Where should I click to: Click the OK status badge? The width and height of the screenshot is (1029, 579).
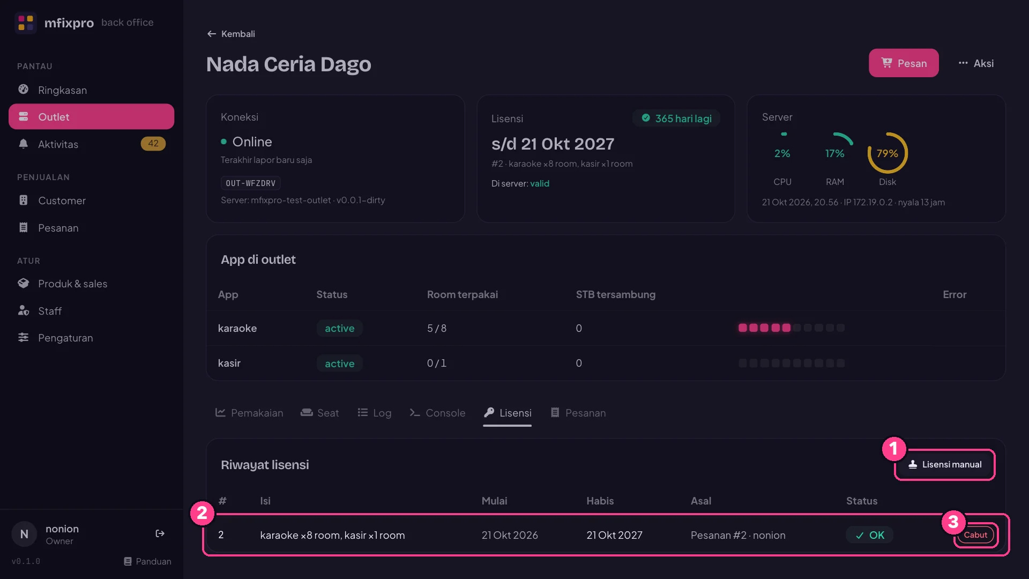(869, 535)
